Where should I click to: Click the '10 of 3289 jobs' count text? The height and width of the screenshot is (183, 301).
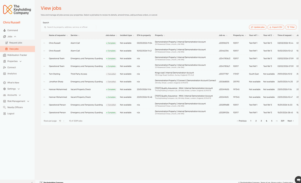pos(76,121)
